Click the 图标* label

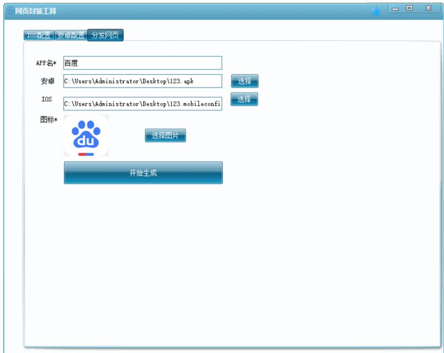tap(48, 120)
